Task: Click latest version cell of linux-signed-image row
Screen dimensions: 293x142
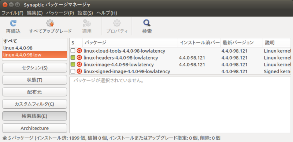Action: pos(234,71)
